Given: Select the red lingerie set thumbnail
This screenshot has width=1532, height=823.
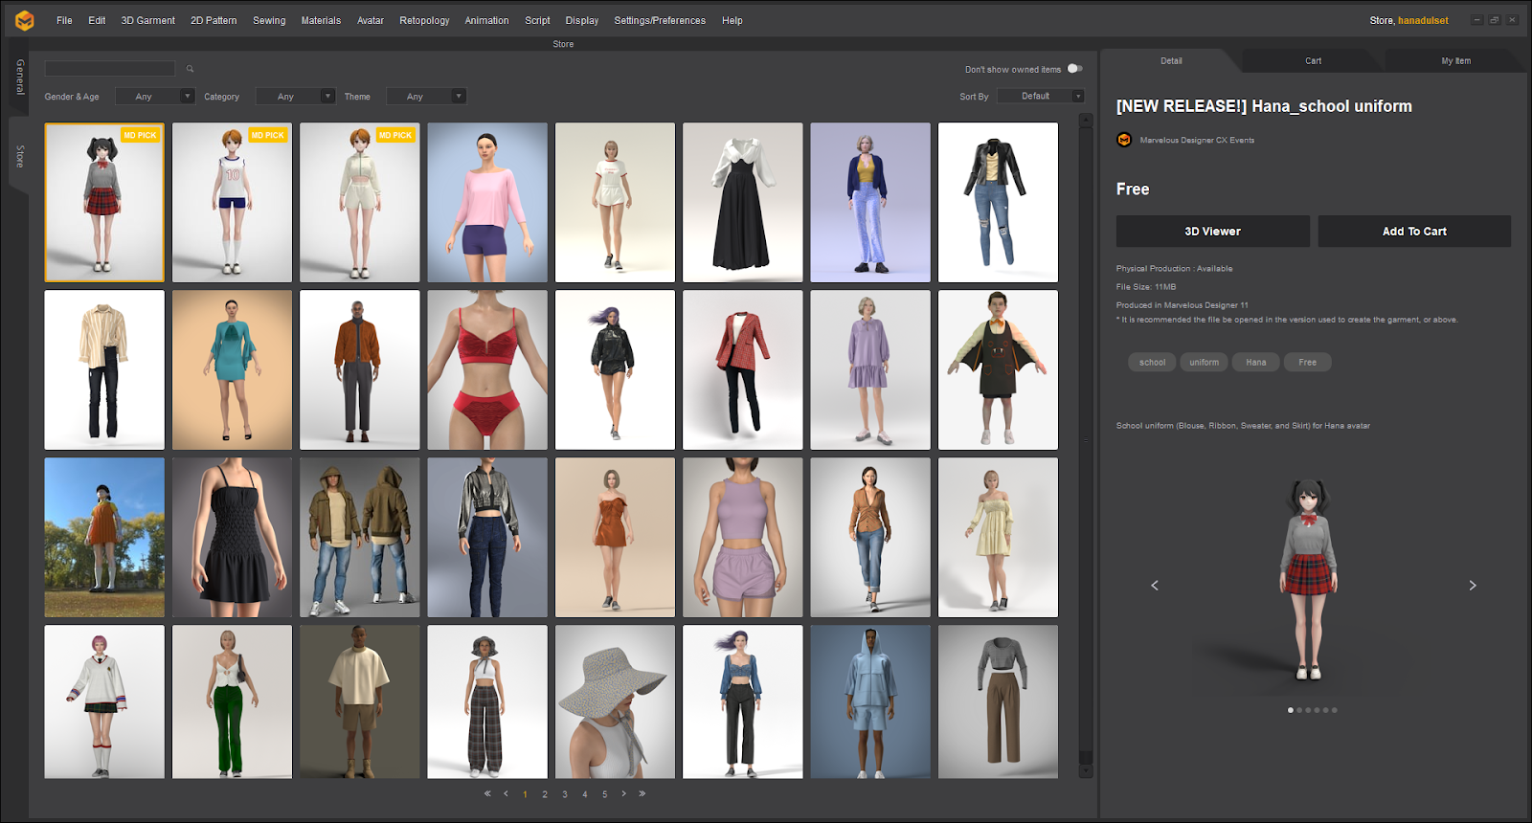Looking at the screenshot, I should [x=487, y=370].
